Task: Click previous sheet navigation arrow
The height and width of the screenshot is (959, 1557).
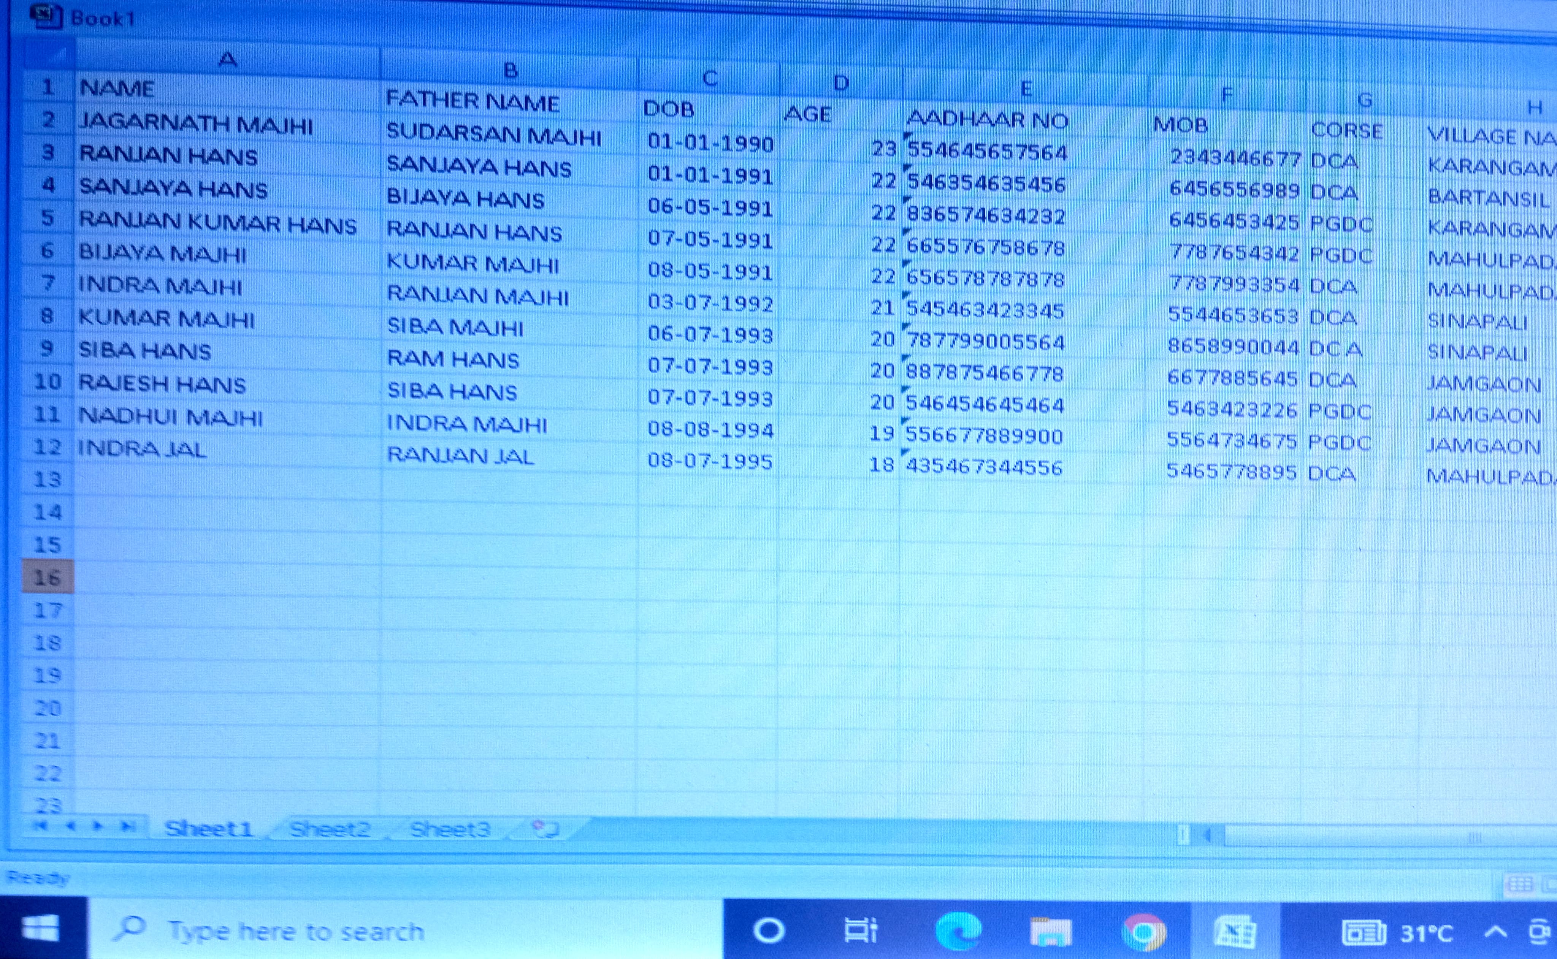Action: 71,825
